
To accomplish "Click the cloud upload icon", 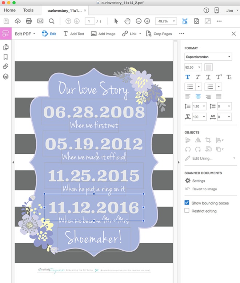I will pyautogui.click(x=17, y=21).
